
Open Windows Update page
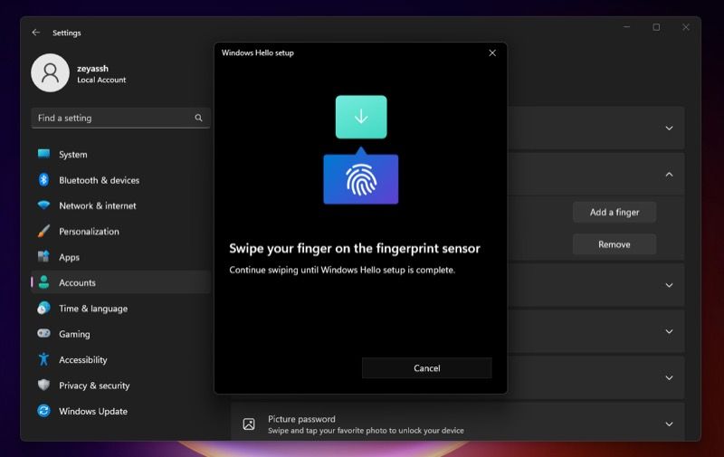pos(121,411)
